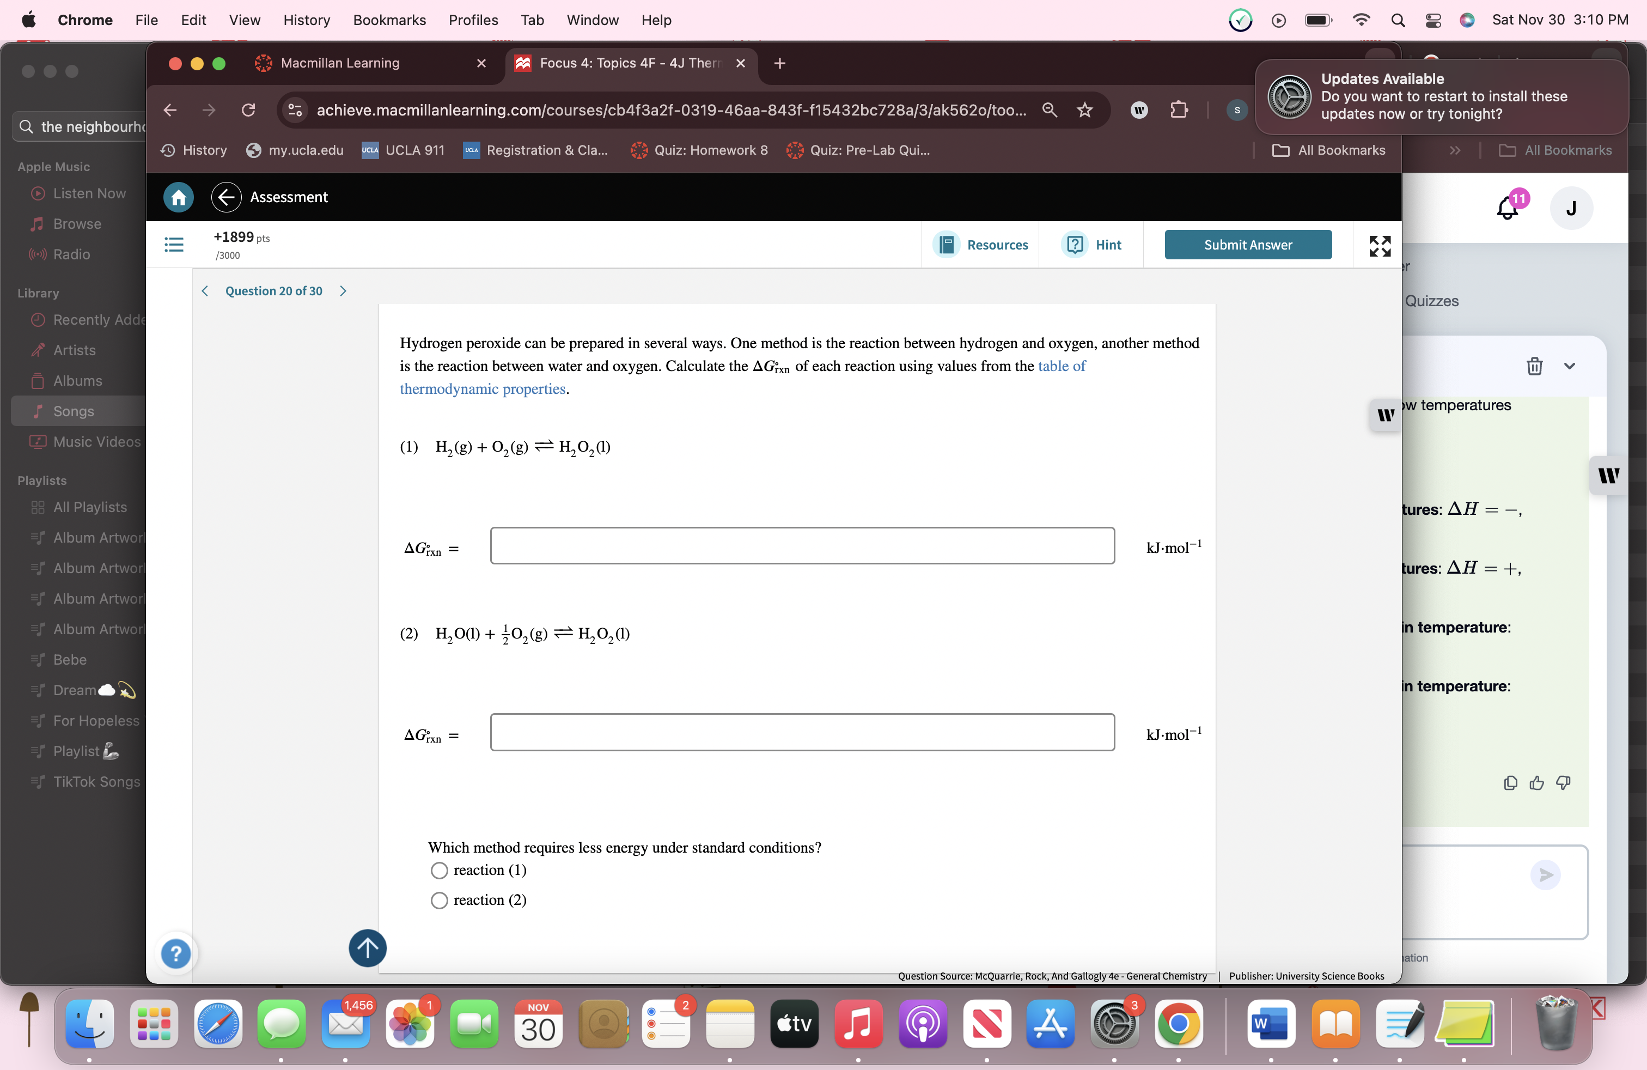
Task: Select the reaction (1) radio button
Action: point(439,871)
